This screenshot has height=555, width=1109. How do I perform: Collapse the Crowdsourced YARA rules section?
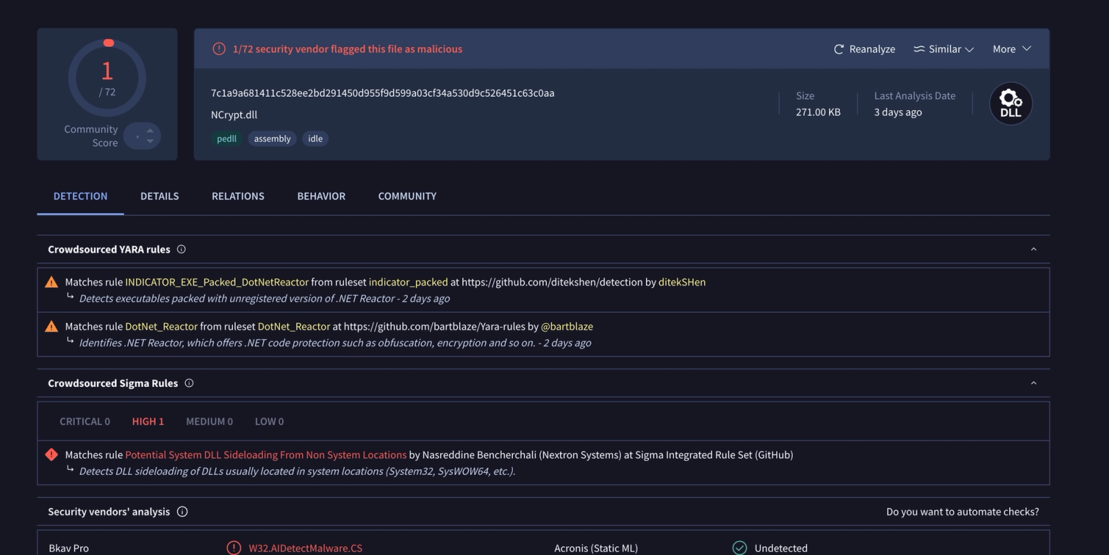pos(1033,249)
